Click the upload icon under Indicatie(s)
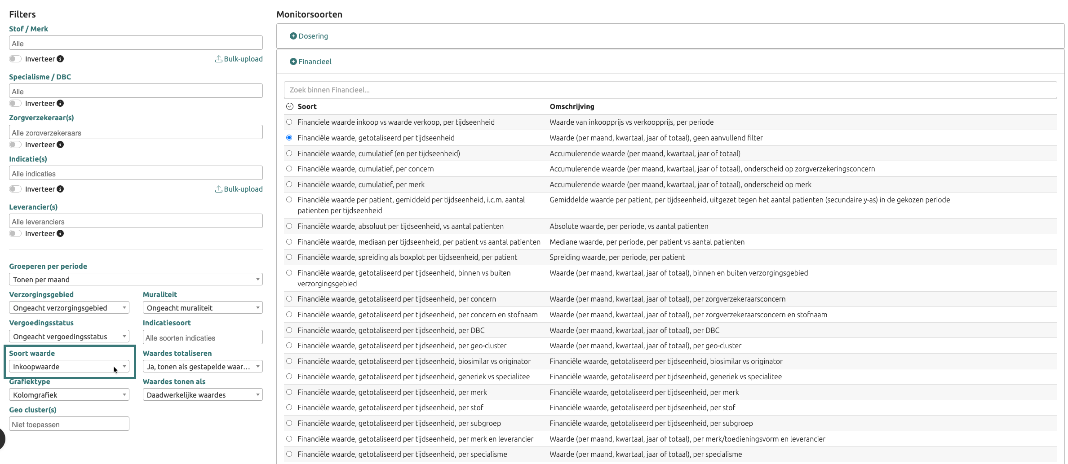 pos(219,189)
